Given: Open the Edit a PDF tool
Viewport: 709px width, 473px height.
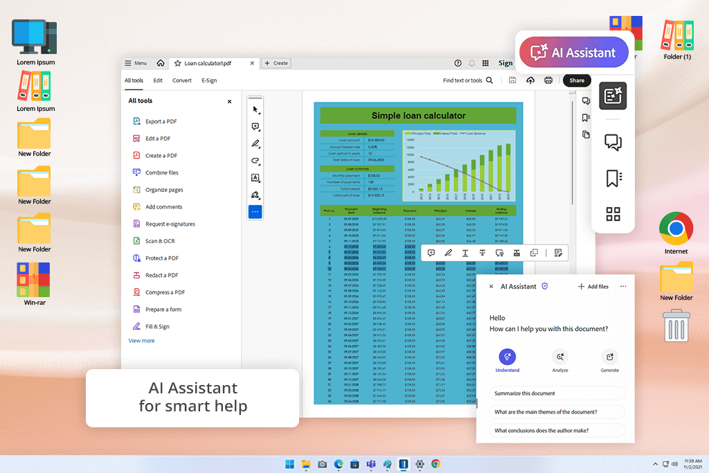Looking at the screenshot, I should 152,139.
